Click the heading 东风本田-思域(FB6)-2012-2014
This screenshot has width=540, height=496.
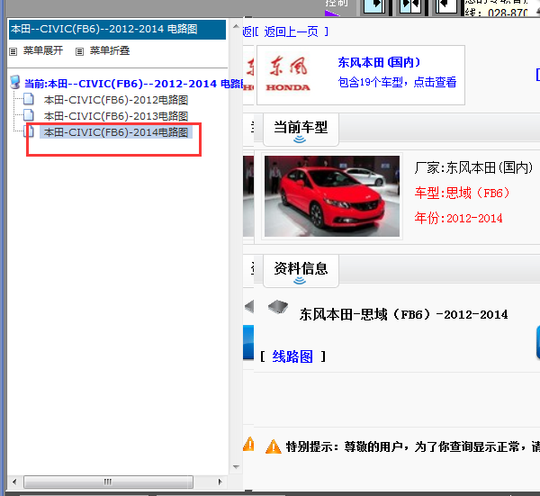[403, 314]
